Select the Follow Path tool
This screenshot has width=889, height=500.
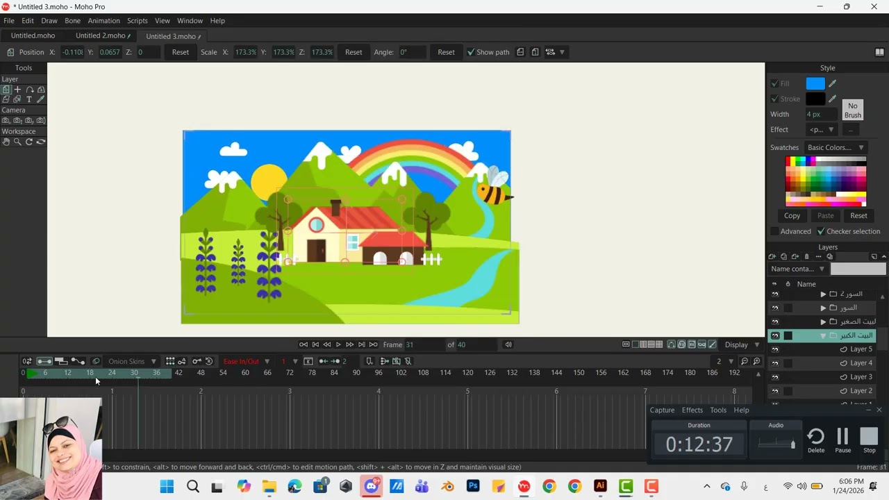(x=29, y=90)
